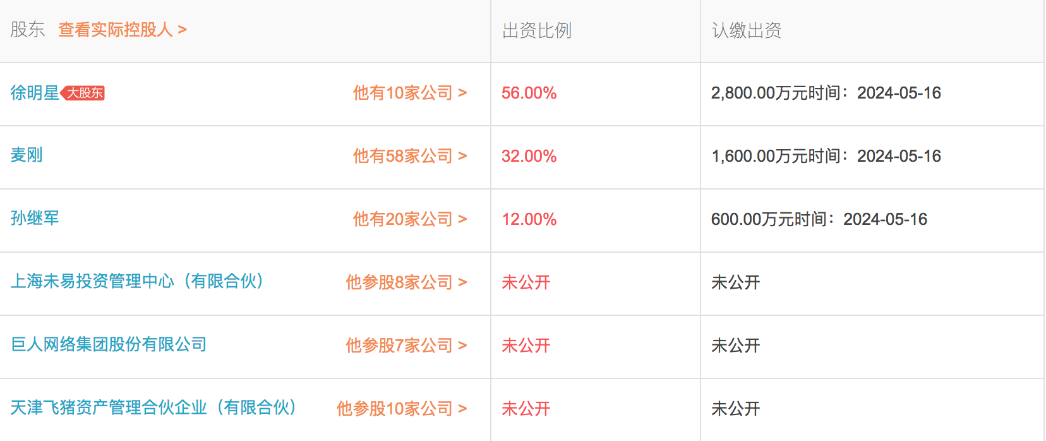Open shareholder 徐明星 profile
Screen dimensions: 1046x441
[x=34, y=93]
